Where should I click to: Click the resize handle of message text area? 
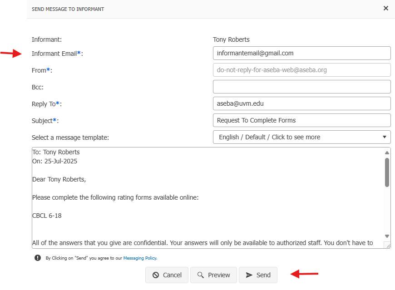click(x=388, y=246)
